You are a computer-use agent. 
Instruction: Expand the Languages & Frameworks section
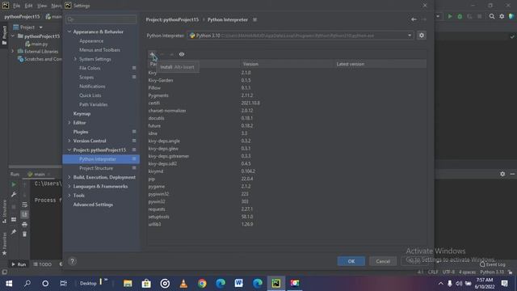(x=69, y=186)
